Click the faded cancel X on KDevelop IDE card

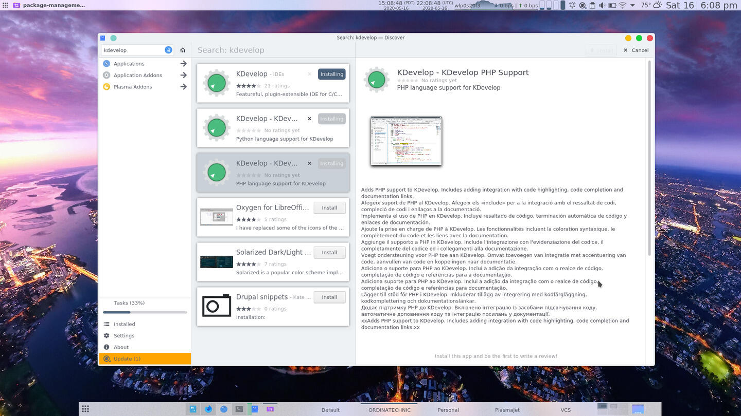[x=309, y=74]
